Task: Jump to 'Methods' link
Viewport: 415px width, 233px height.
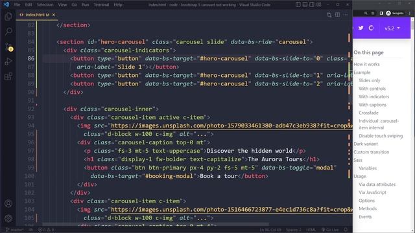Action: (x=368, y=208)
